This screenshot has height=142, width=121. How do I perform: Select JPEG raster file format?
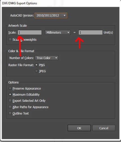(37, 71)
